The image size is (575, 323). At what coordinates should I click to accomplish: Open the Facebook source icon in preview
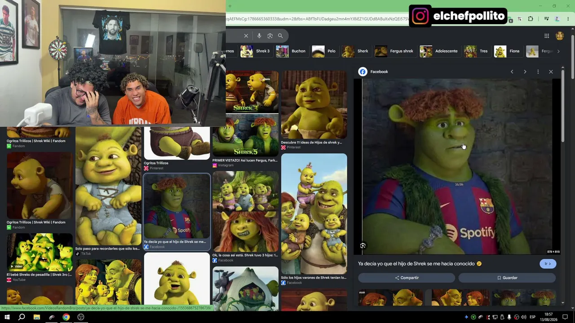363,72
